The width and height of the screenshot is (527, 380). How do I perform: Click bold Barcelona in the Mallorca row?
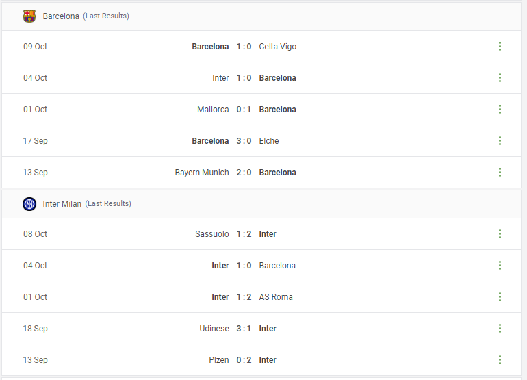[x=278, y=110]
